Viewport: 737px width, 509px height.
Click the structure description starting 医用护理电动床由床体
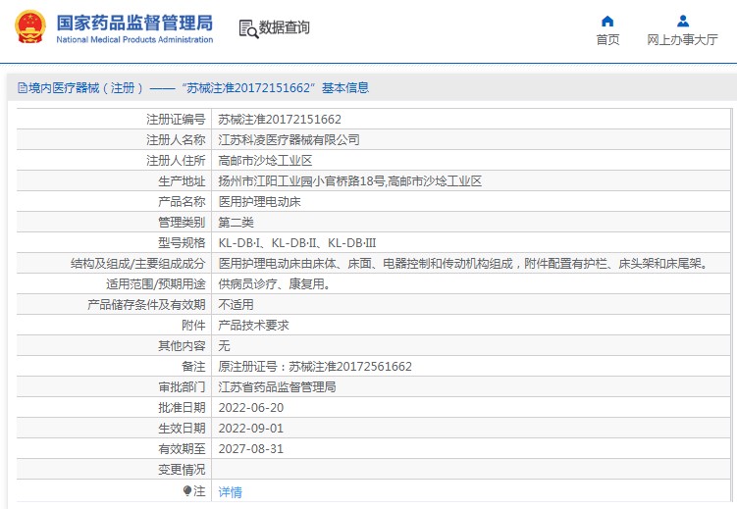pyautogui.click(x=463, y=264)
